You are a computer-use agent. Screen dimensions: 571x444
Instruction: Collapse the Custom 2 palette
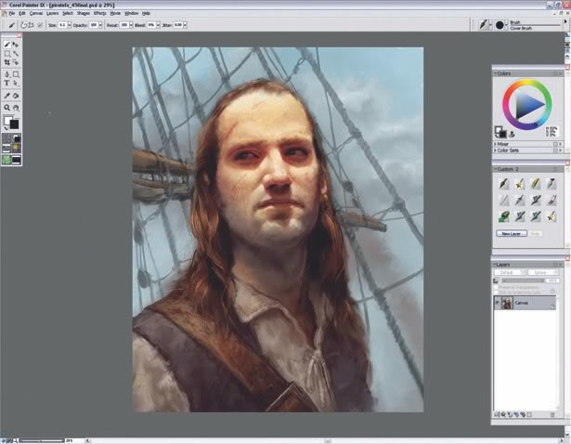[x=495, y=169]
